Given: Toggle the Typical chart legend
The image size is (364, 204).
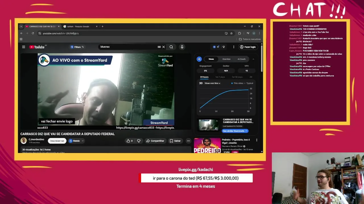Looking at the screenshot, I should (249, 83).
